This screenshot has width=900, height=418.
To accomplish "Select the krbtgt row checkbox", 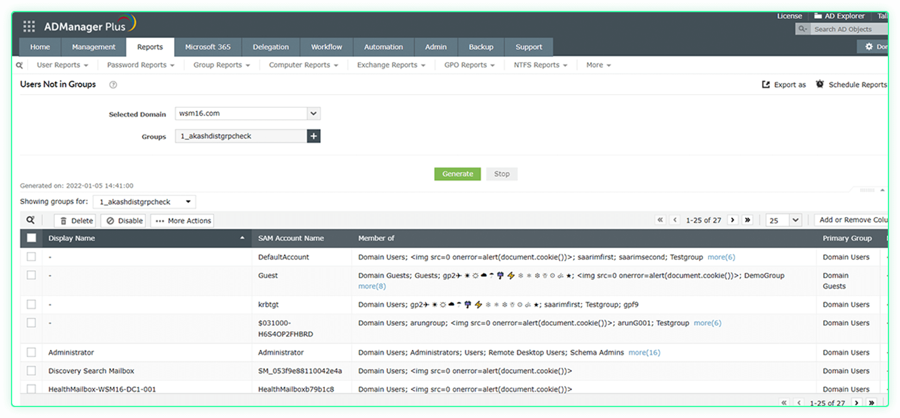I will coord(31,304).
